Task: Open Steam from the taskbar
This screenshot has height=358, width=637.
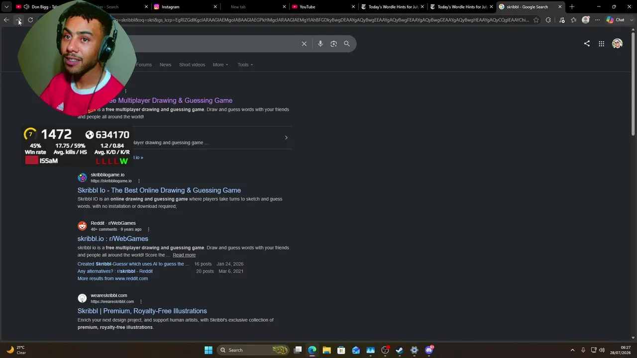Action: pos(399,350)
